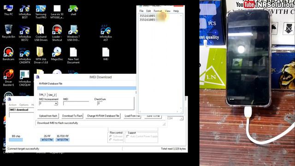
Task: Select Hardware flow control radio
Action: point(111,140)
